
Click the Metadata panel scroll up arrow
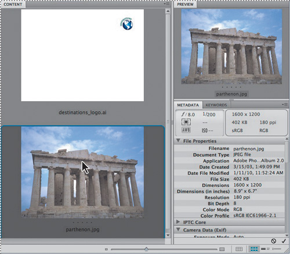[x=287, y=139]
